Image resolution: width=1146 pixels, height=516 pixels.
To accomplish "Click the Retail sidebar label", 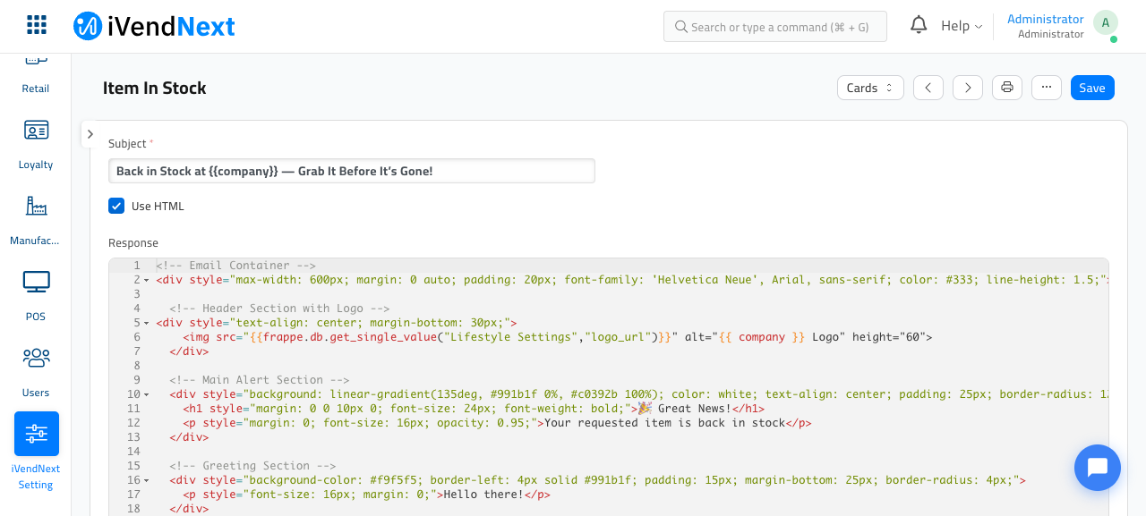I will pyautogui.click(x=36, y=89).
